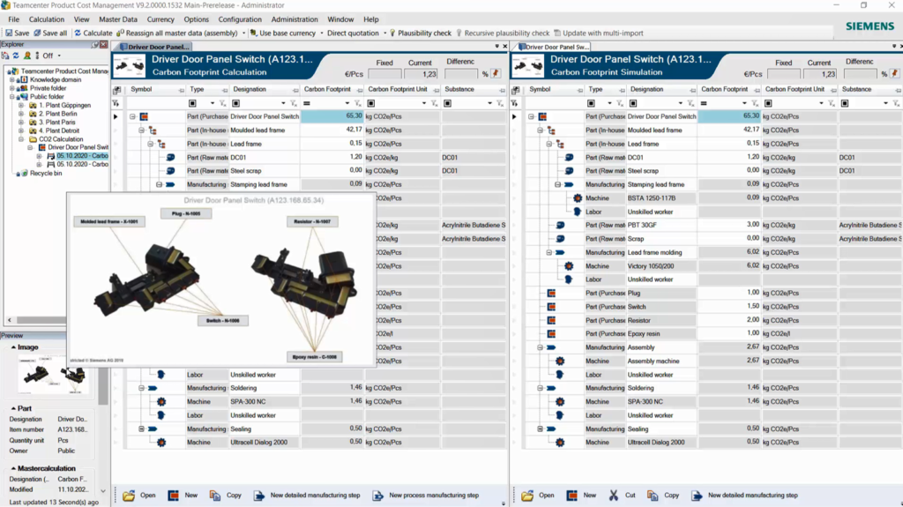
Task: Collapse the Public folder tree node
Action: point(12,97)
